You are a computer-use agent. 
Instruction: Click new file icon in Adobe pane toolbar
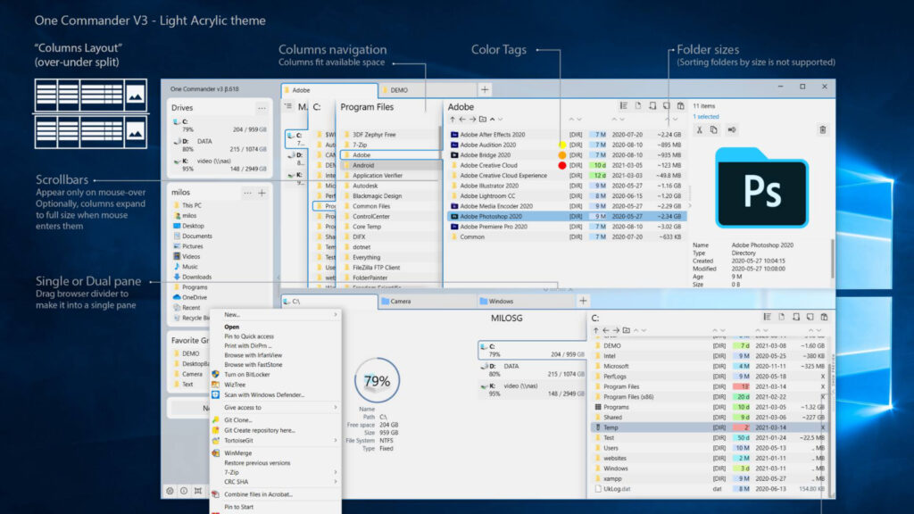(x=638, y=106)
